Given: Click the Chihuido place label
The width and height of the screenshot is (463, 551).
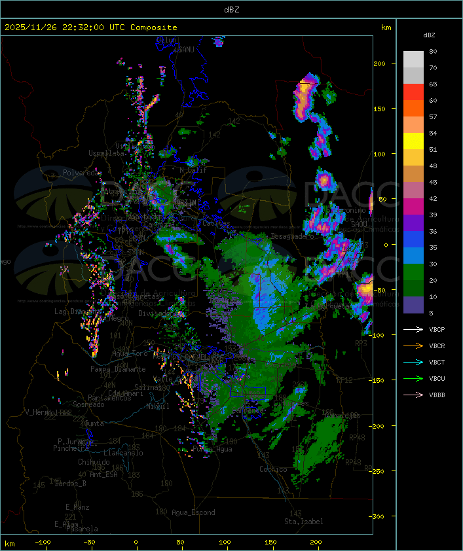Looking at the screenshot, I should click(94, 462).
